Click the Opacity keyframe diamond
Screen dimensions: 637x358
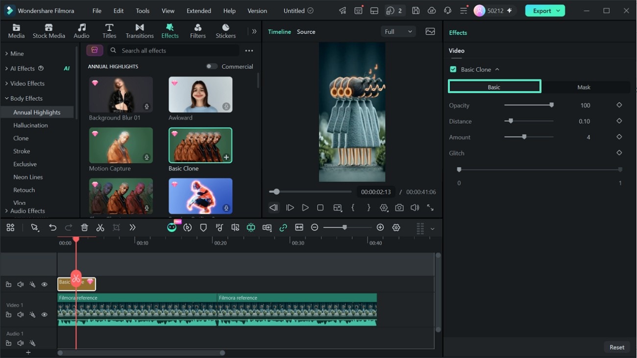tap(619, 105)
